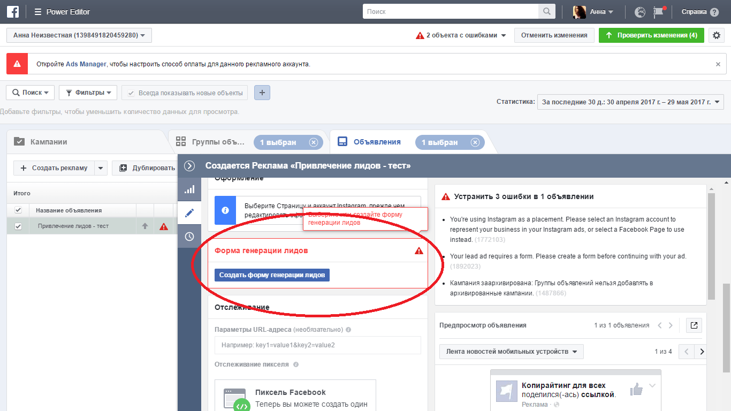Uncheck the Привлечение лидов - тест row checkbox
The width and height of the screenshot is (731, 411).
(x=18, y=226)
